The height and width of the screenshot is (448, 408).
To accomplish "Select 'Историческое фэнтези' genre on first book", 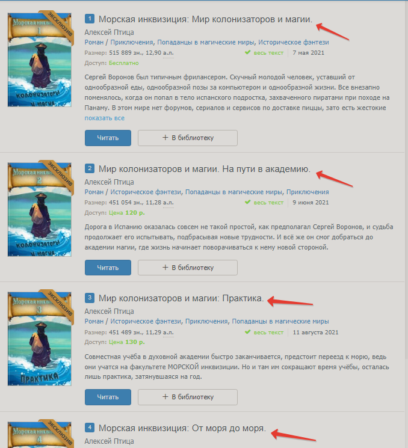I will pyautogui.click(x=293, y=42).
